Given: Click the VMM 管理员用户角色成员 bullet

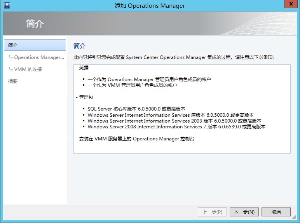Looking at the screenshot, I should click(x=132, y=85).
